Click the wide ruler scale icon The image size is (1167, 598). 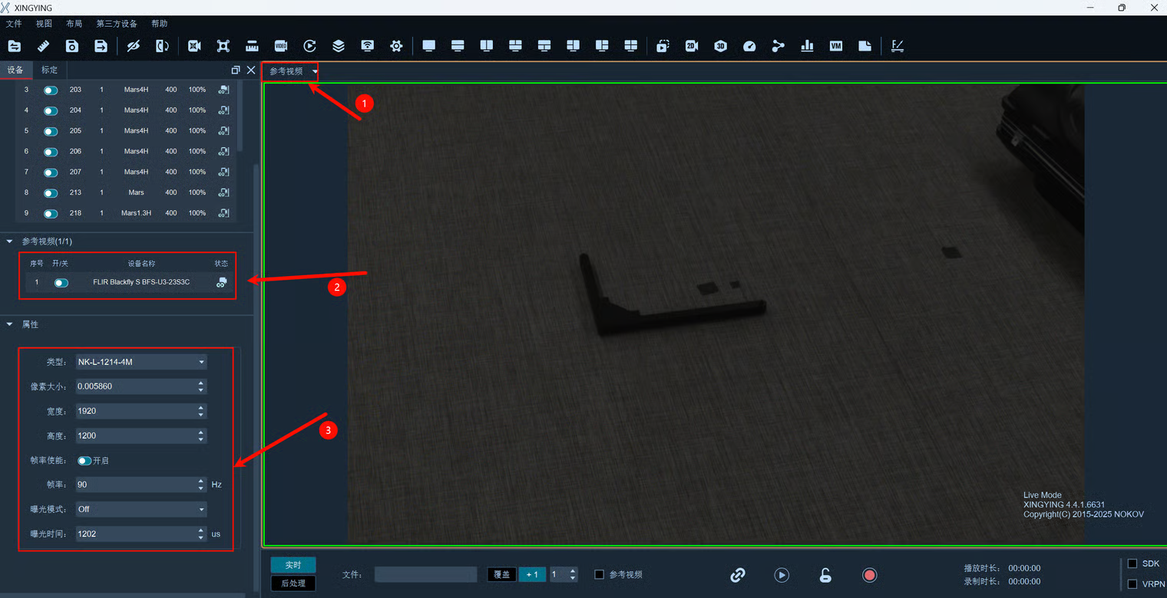click(252, 46)
